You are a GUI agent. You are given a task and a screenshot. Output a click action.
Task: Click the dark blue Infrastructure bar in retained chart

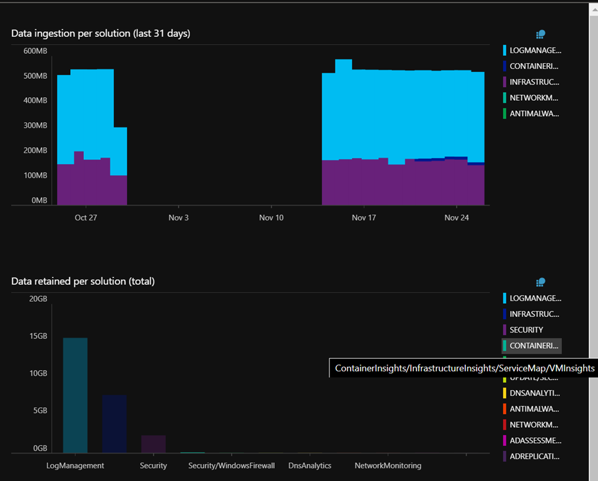(115, 424)
